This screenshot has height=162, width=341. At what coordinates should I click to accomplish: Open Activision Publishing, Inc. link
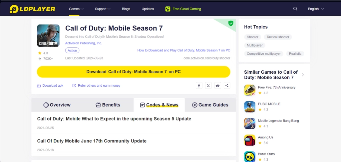[x=84, y=43]
